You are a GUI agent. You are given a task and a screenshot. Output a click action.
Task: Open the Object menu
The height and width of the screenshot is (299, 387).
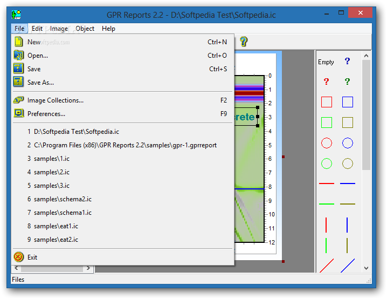click(85, 29)
